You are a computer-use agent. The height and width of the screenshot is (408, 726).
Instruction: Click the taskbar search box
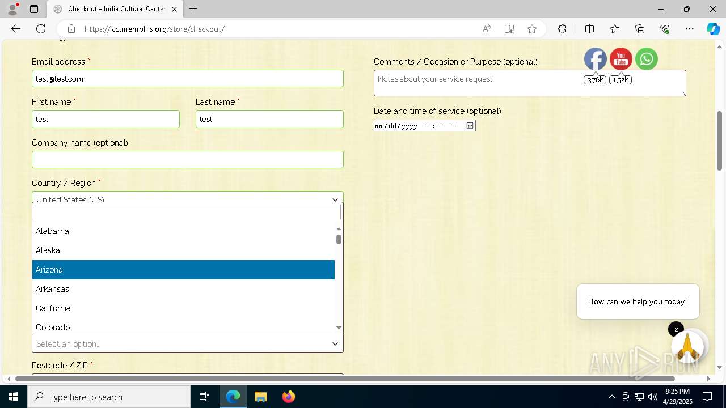click(x=109, y=397)
